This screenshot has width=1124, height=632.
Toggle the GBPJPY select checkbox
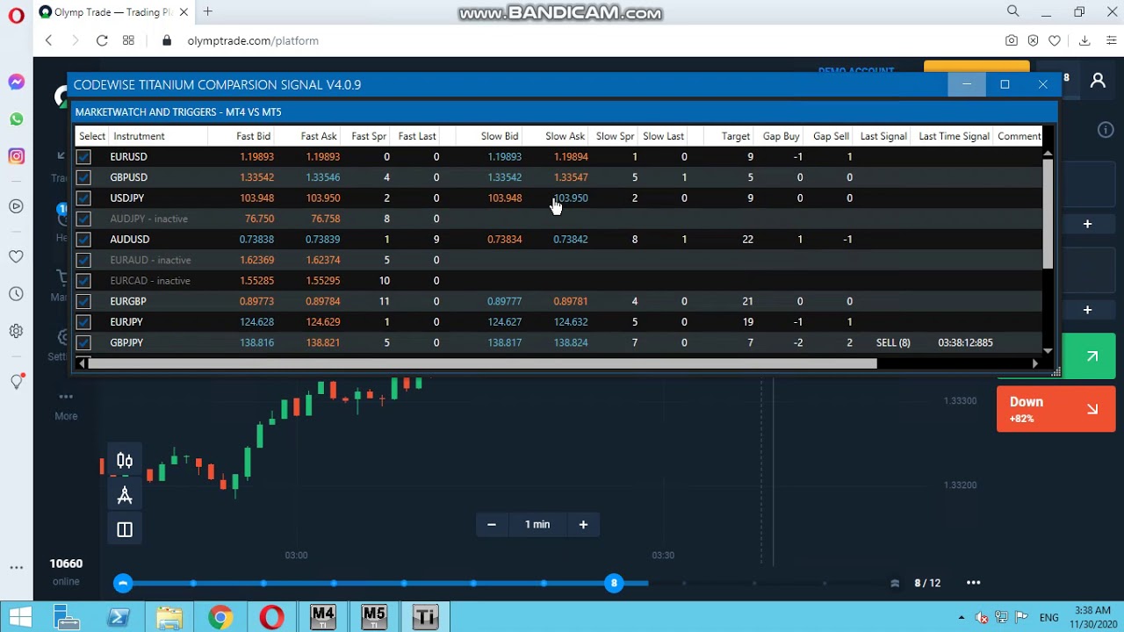click(83, 342)
